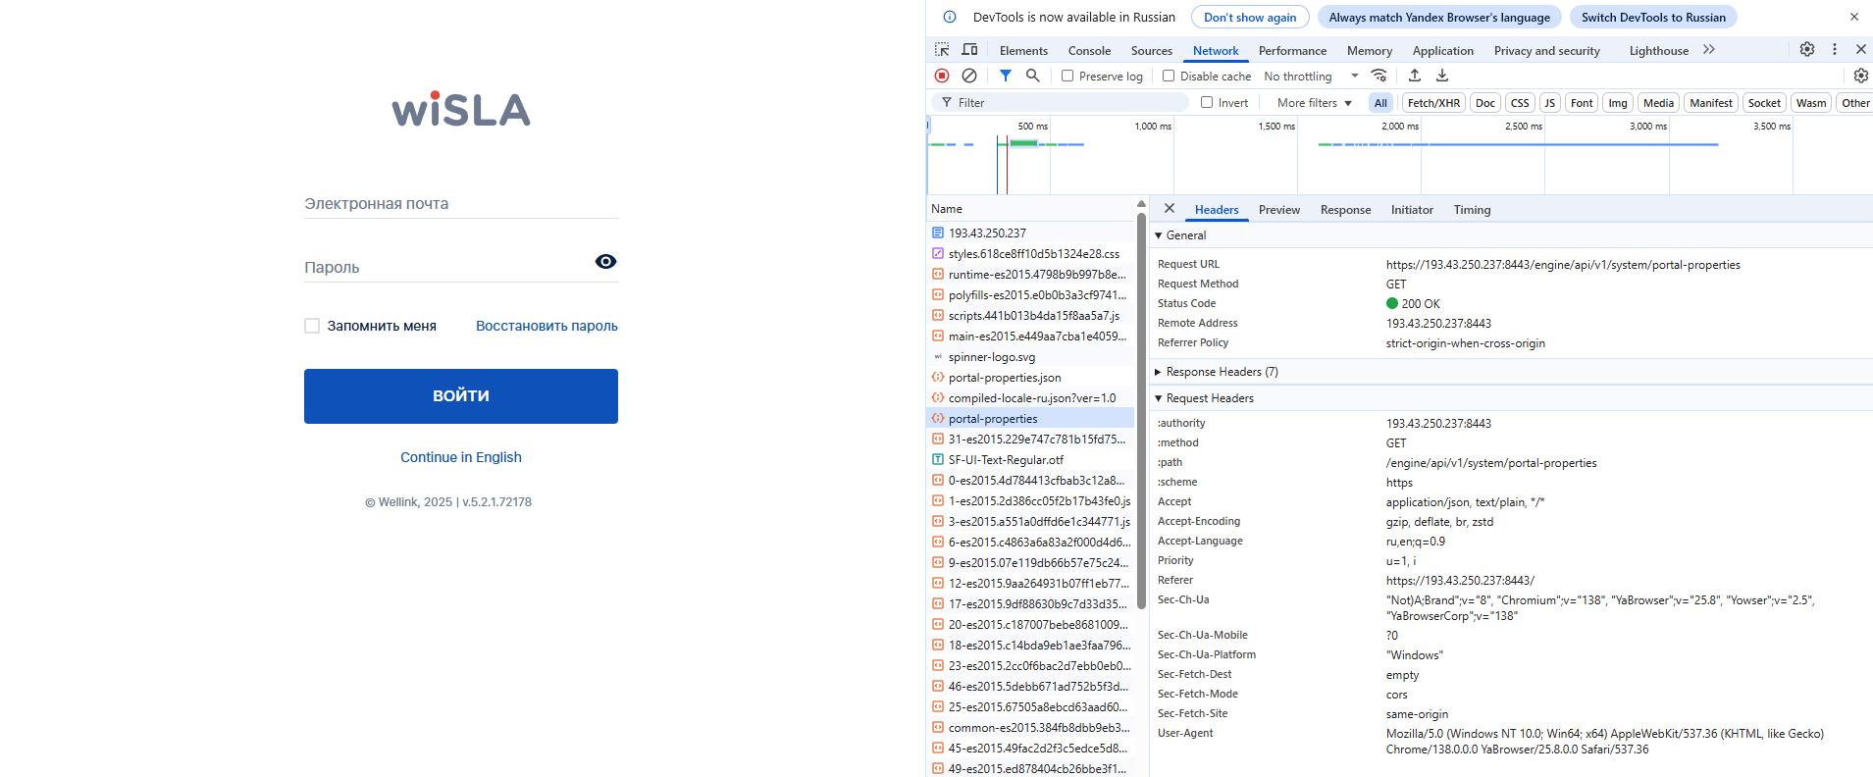Open search in the Network panel

pyautogui.click(x=1032, y=76)
